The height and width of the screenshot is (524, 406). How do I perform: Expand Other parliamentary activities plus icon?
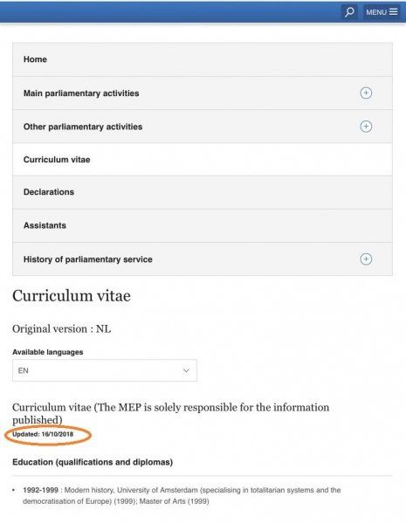[366, 127]
